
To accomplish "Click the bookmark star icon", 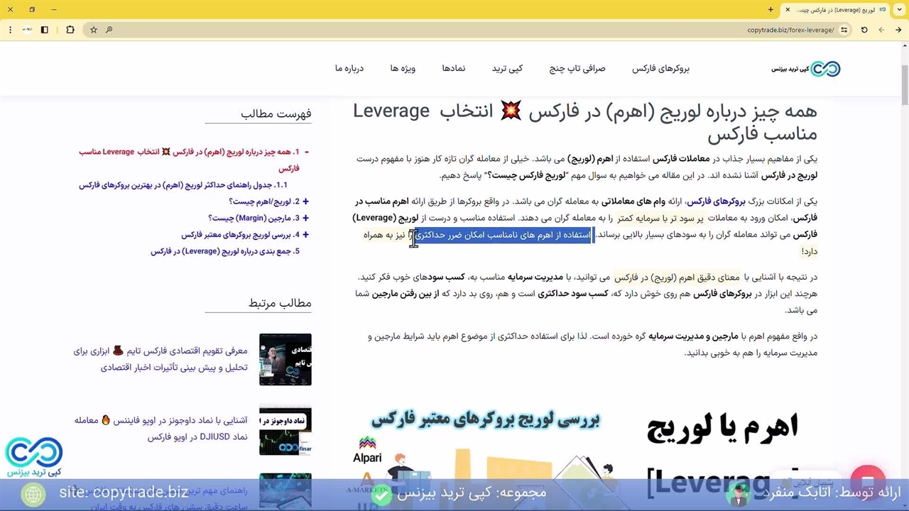I will (x=93, y=30).
